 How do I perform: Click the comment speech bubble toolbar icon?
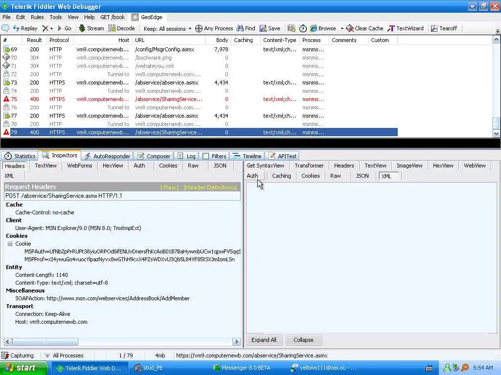(5, 28)
